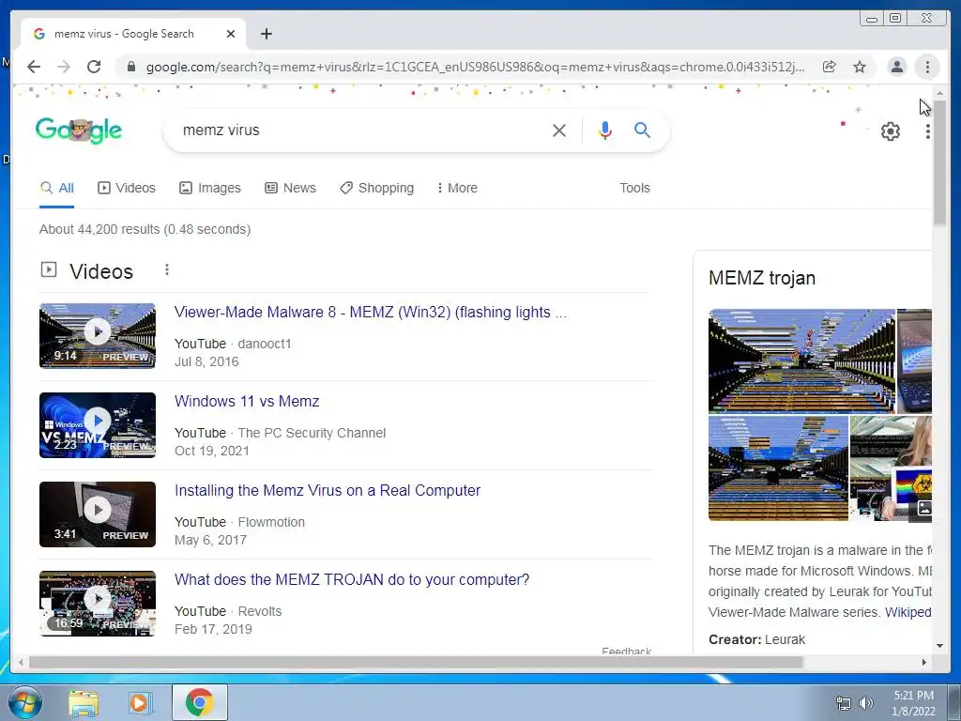Click The PC Security Channel text
Viewport: 961px width, 721px height.
pyautogui.click(x=312, y=433)
